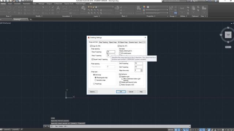The height and width of the screenshot is (131, 234).
Task: Toggle the Adaptive grid checkbox
Action: [x=120, y=76]
